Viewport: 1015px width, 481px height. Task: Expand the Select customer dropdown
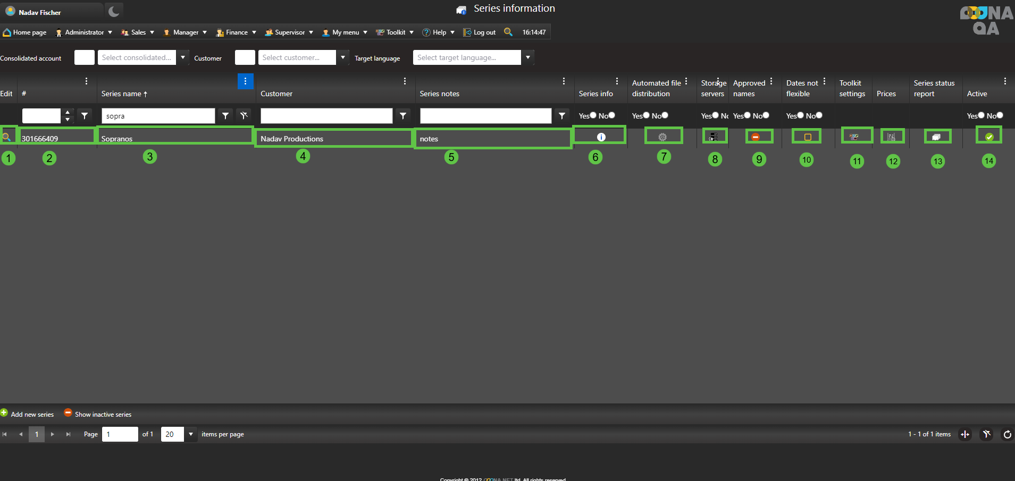[x=343, y=57]
